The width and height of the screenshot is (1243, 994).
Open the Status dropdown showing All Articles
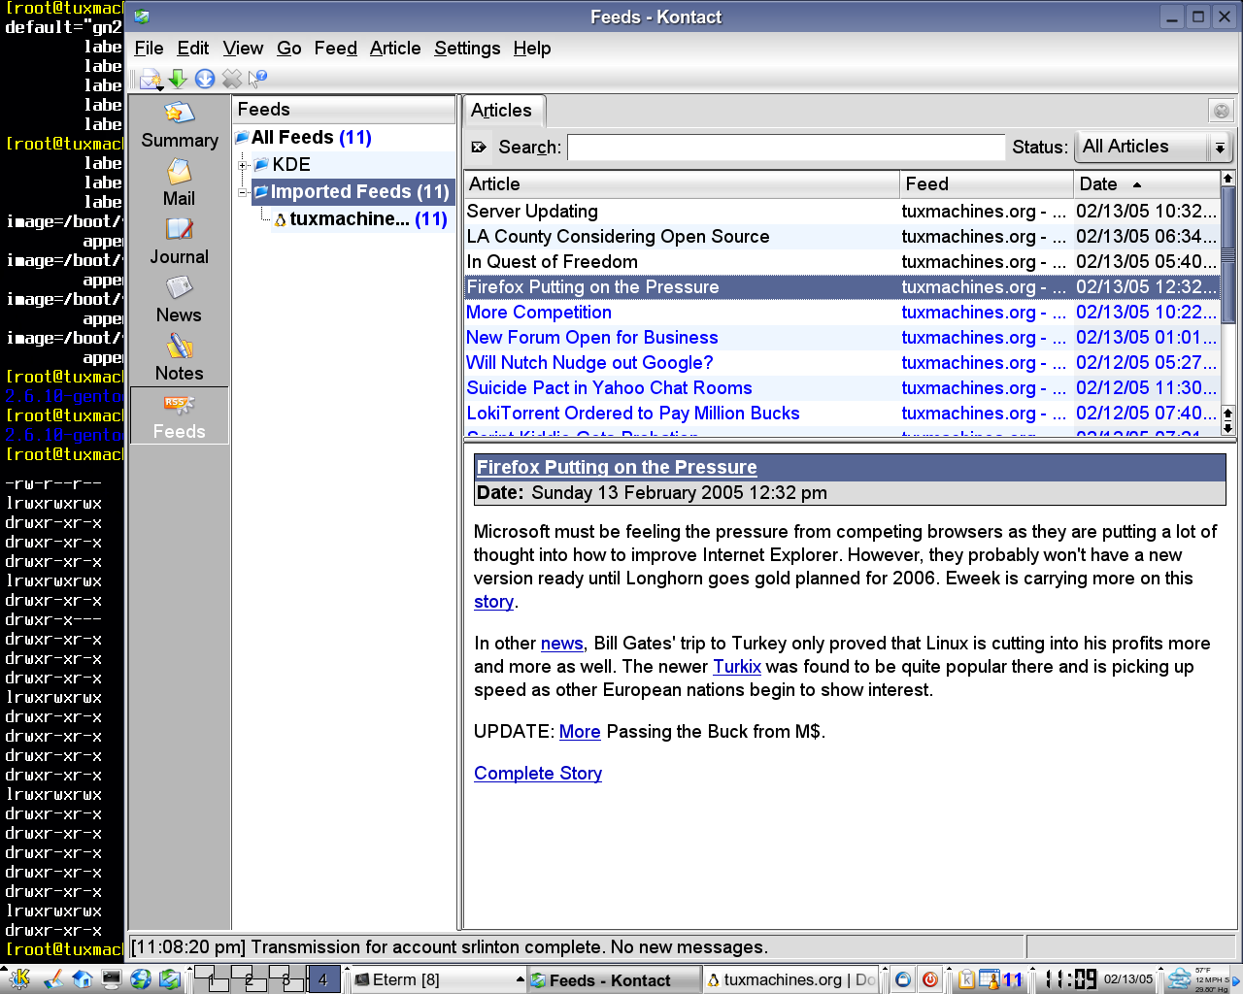pos(1154,147)
